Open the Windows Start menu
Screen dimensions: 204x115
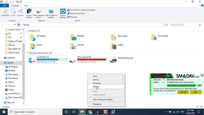click(x=4, y=112)
